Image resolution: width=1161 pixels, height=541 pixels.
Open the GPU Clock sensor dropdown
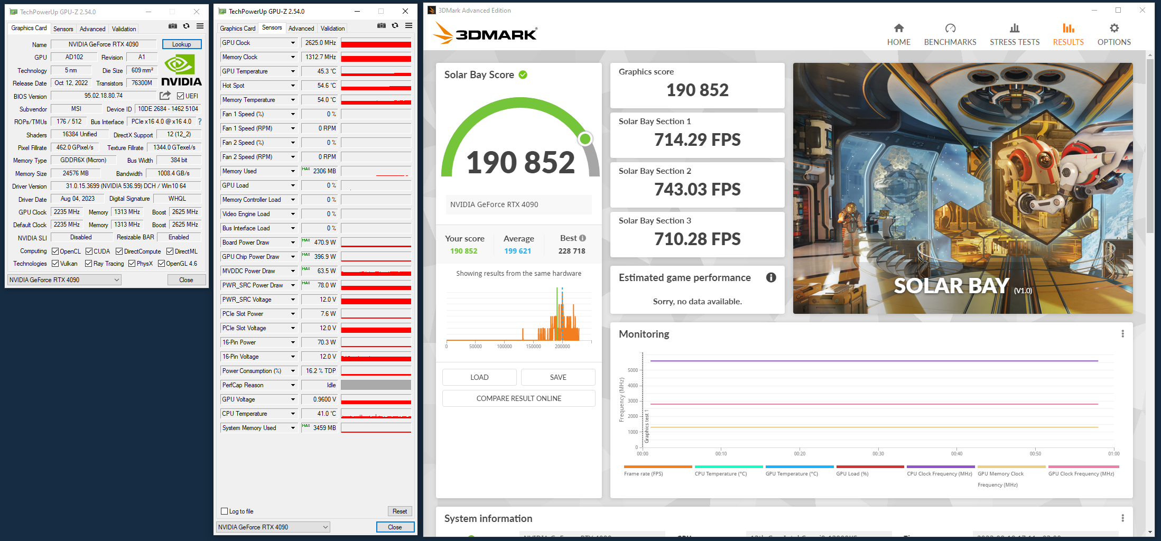[293, 43]
